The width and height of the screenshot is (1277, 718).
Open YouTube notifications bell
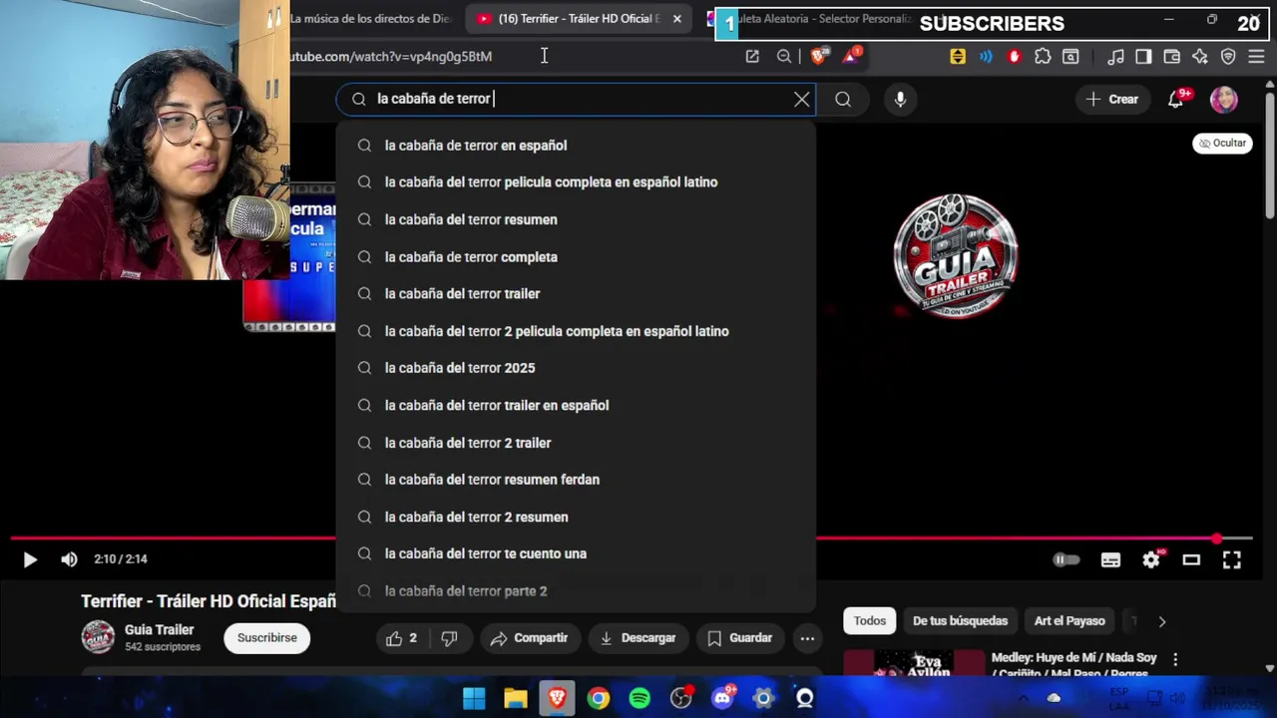1177,99
